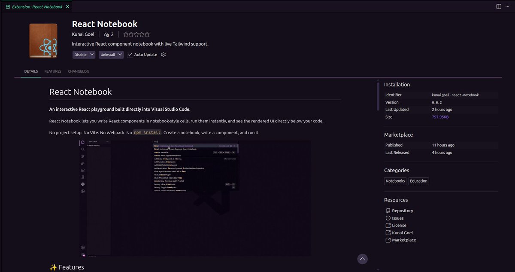Switch to the CHANGELOG tab
This screenshot has height=272, width=515.
[x=79, y=71]
